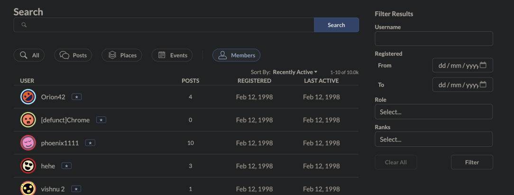Select the Events filter tab
The width and height of the screenshot is (514, 195).
[172, 55]
